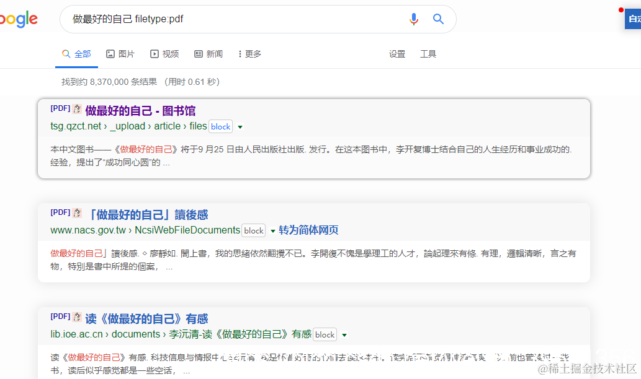Screen dimensions: 641x379
Task: Toggle block on the lib.ioe.ac.cn result
Action: 325,334
